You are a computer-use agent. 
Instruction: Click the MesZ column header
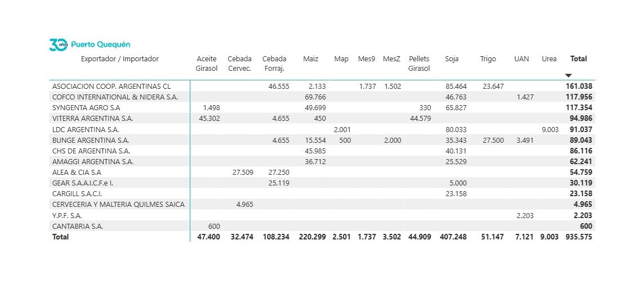click(x=391, y=59)
